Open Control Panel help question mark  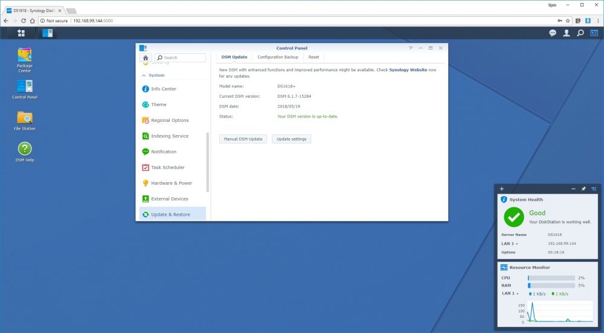coord(410,48)
